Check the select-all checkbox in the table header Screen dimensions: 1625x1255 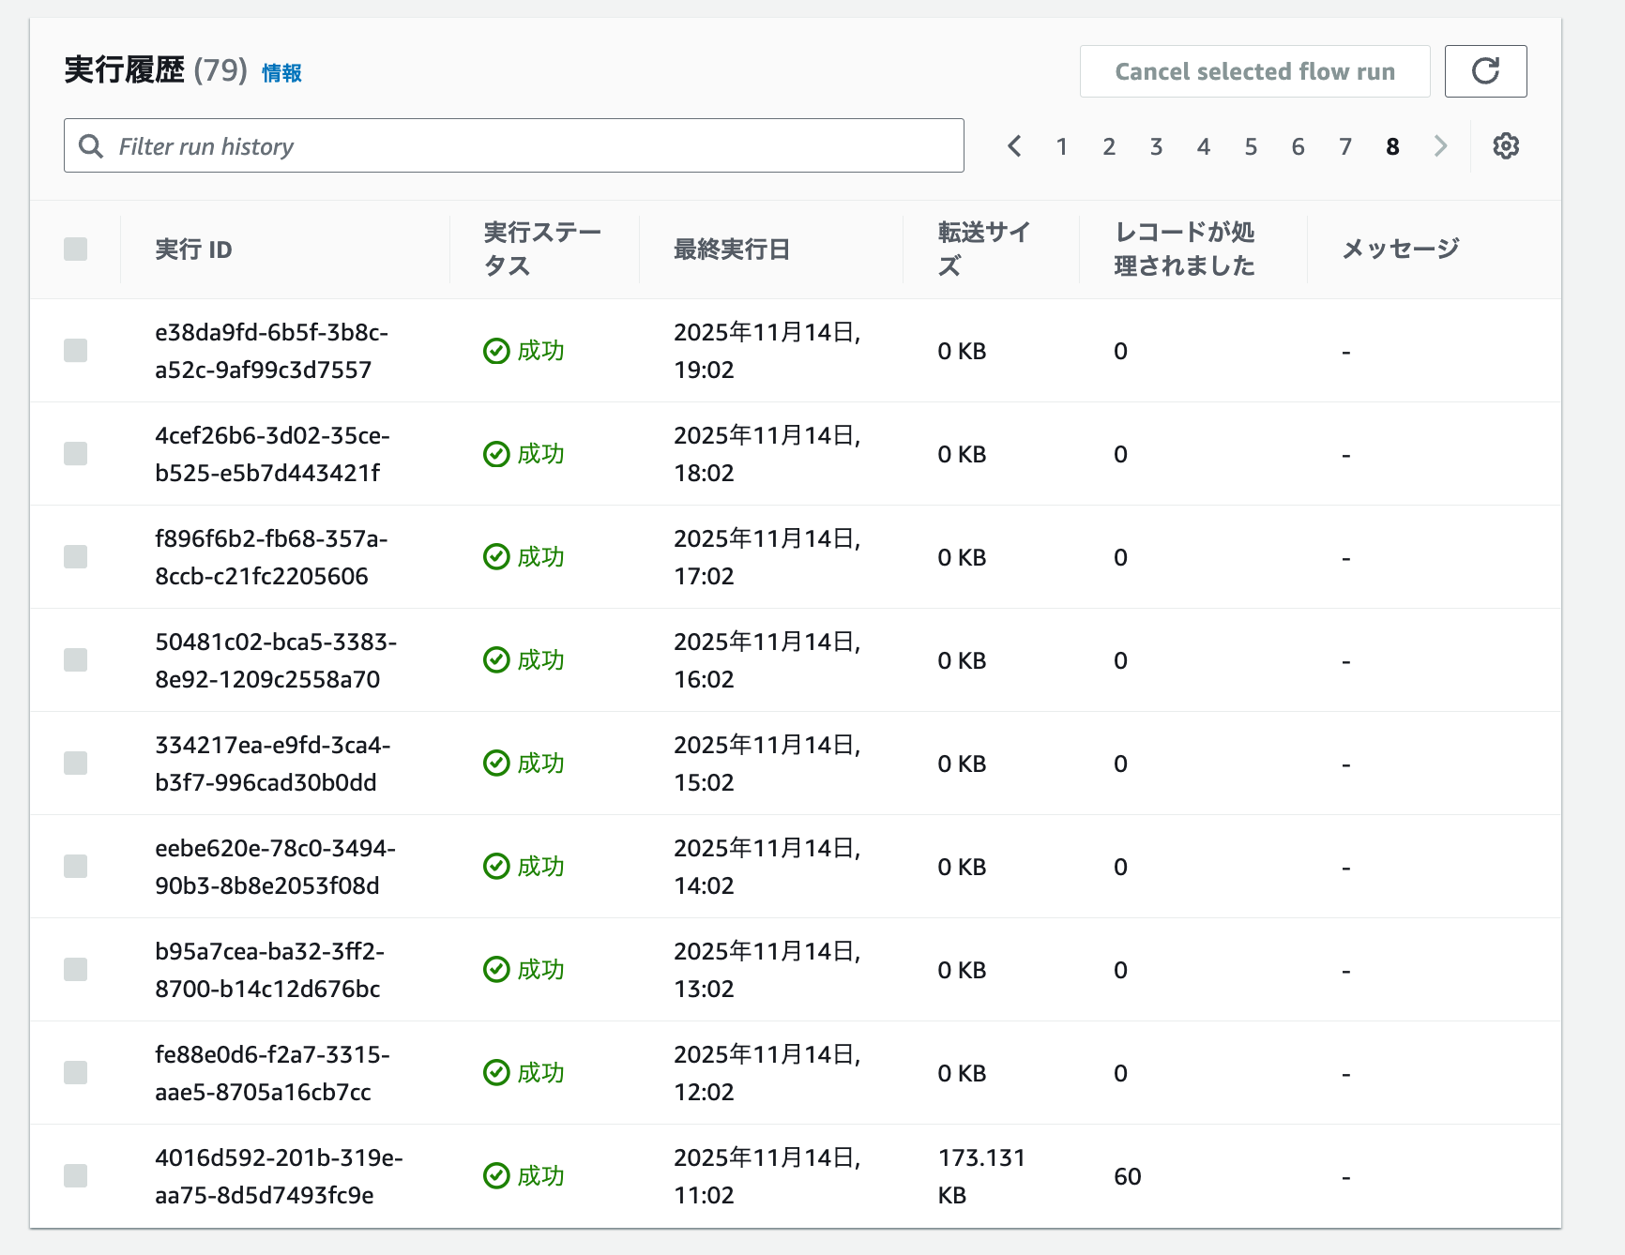tap(75, 249)
